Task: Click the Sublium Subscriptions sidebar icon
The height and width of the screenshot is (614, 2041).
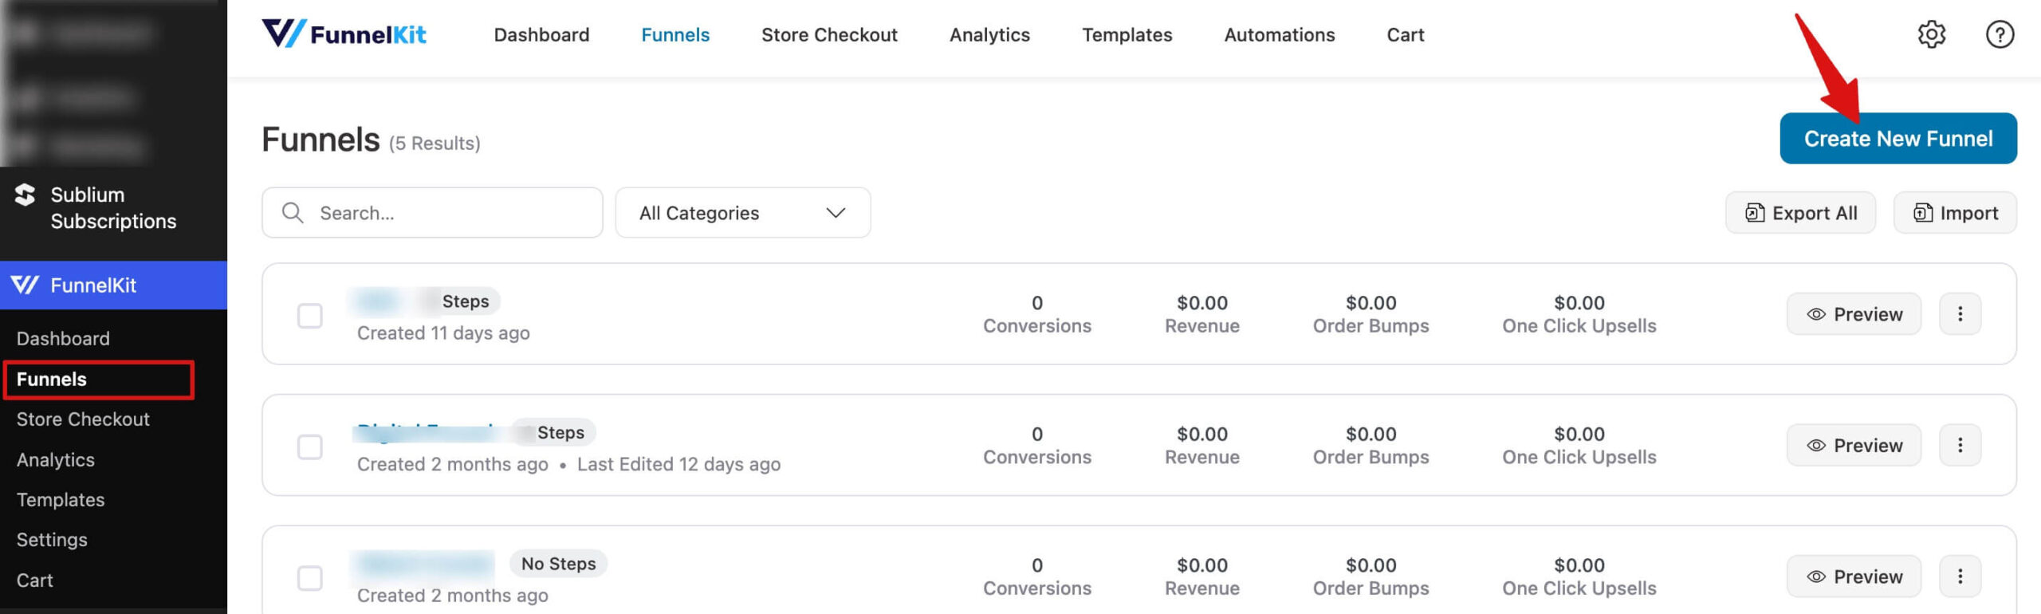Action: click(25, 195)
